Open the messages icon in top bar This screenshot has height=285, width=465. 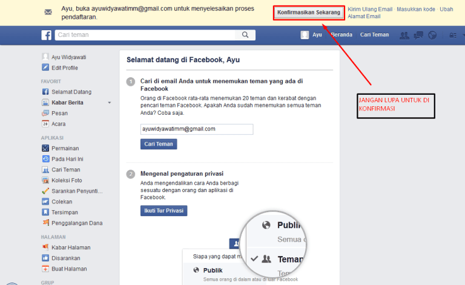click(x=418, y=35)
